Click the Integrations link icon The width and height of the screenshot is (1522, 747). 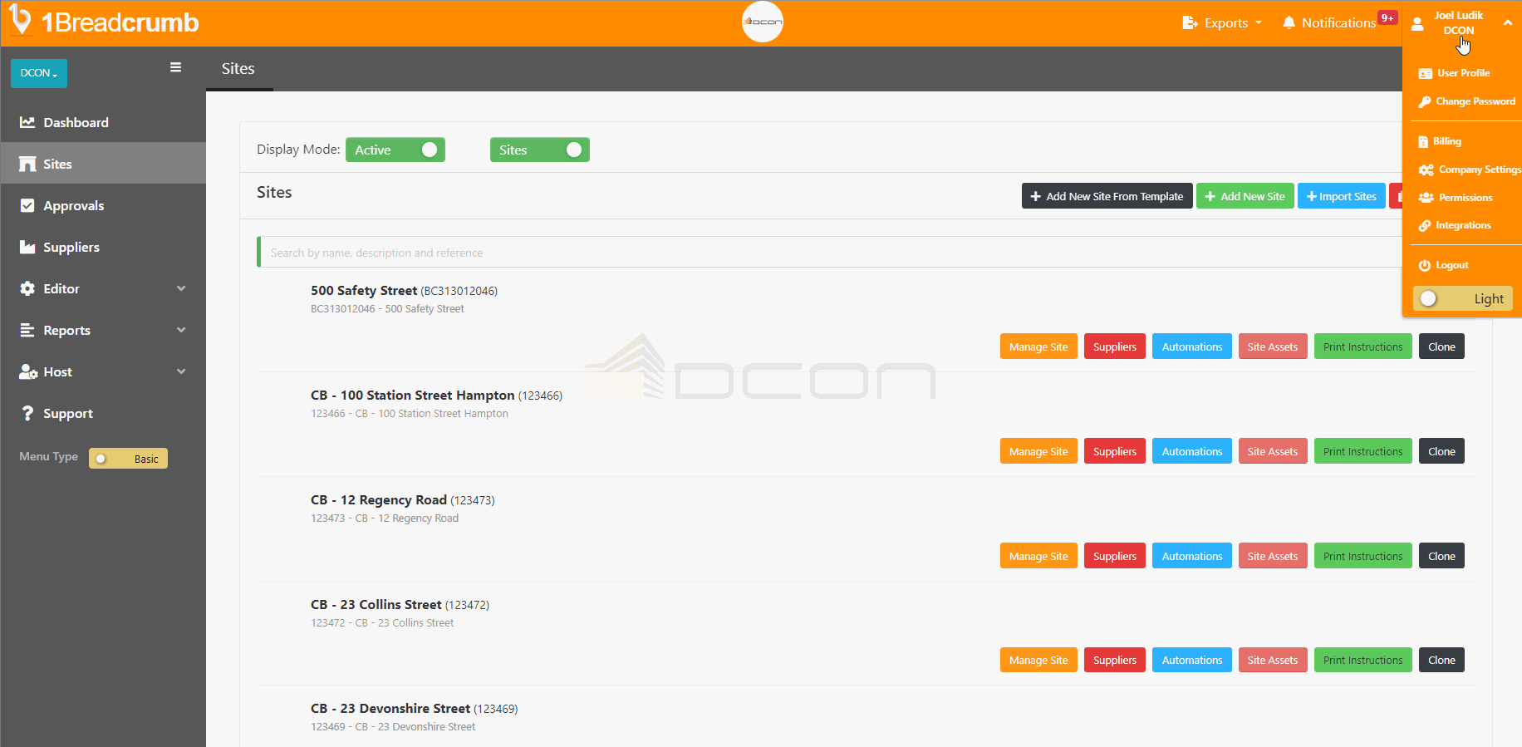tap(1425, 225)
